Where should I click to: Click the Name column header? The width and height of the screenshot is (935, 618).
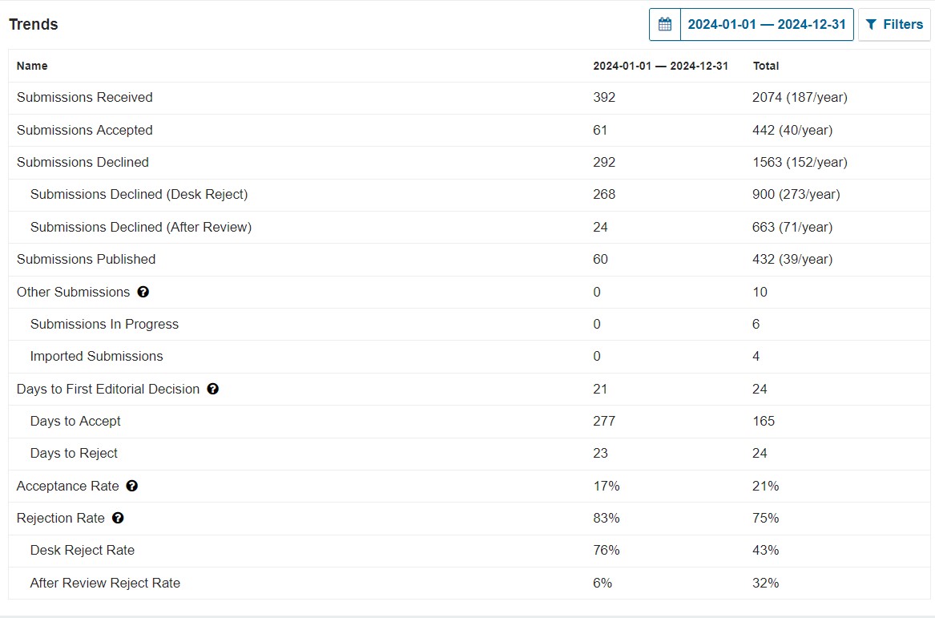[32, 67]
